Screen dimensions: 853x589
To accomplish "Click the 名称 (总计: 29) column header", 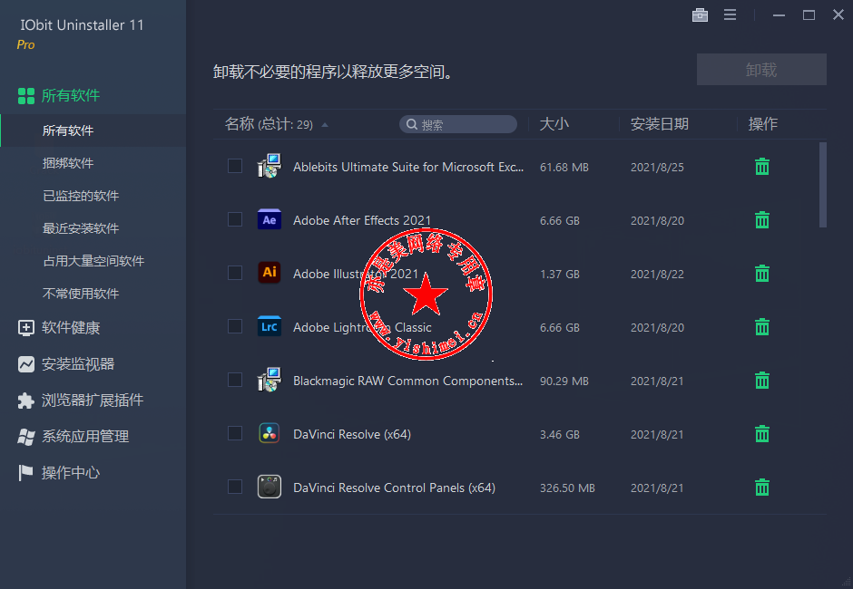I will (269, 124).
